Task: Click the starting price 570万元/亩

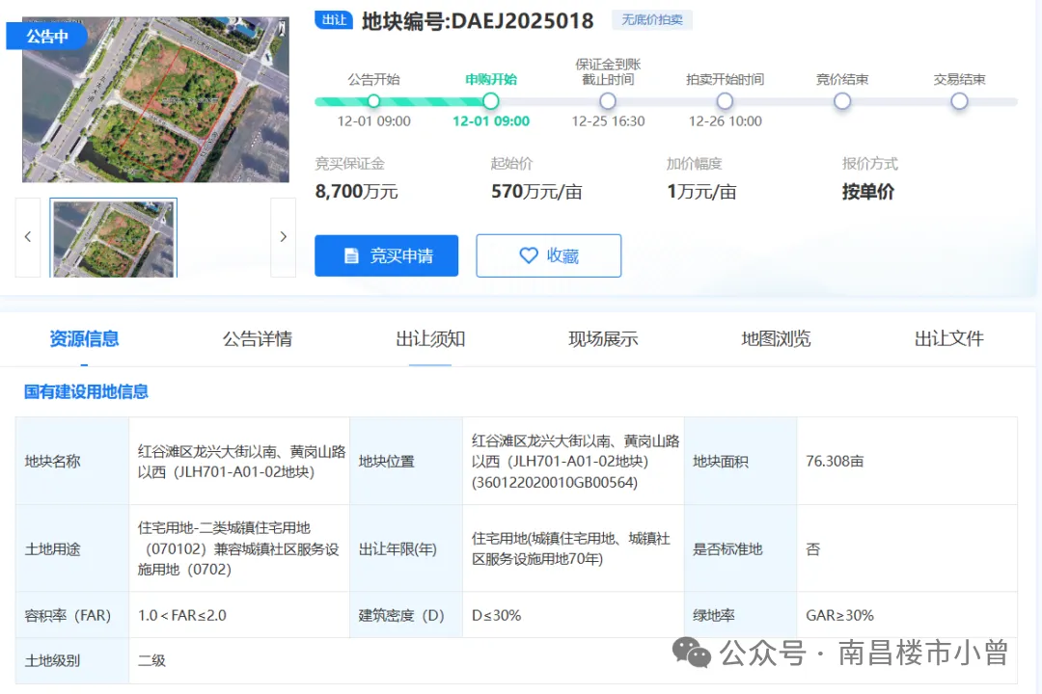Action: (x=536, y=192)
